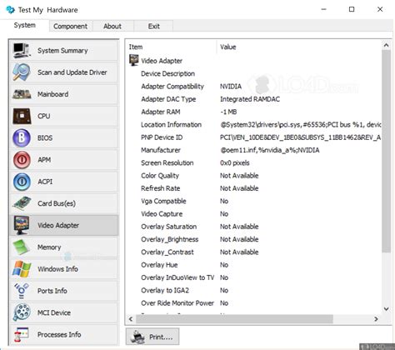The height and width of the screenshot is (350, 395).
Task: Click the Integrated RAMDAC value
Action: 250,99
